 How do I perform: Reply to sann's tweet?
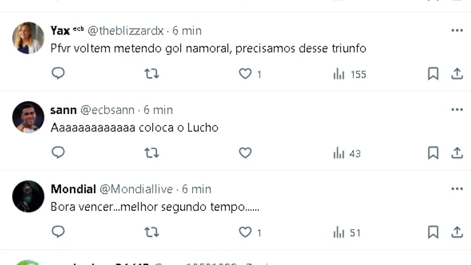point(58,153)
